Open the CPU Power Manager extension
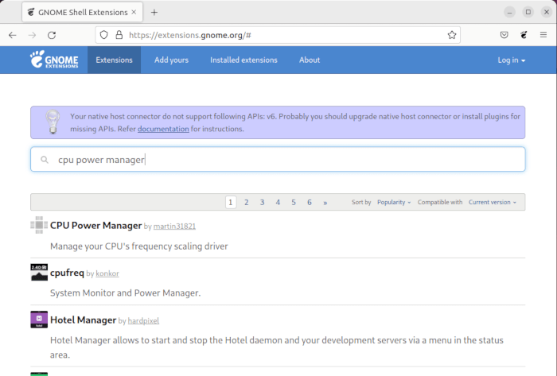Image resolution: width=557 pixels, height=376 pixels. click(x=96, y=226)
